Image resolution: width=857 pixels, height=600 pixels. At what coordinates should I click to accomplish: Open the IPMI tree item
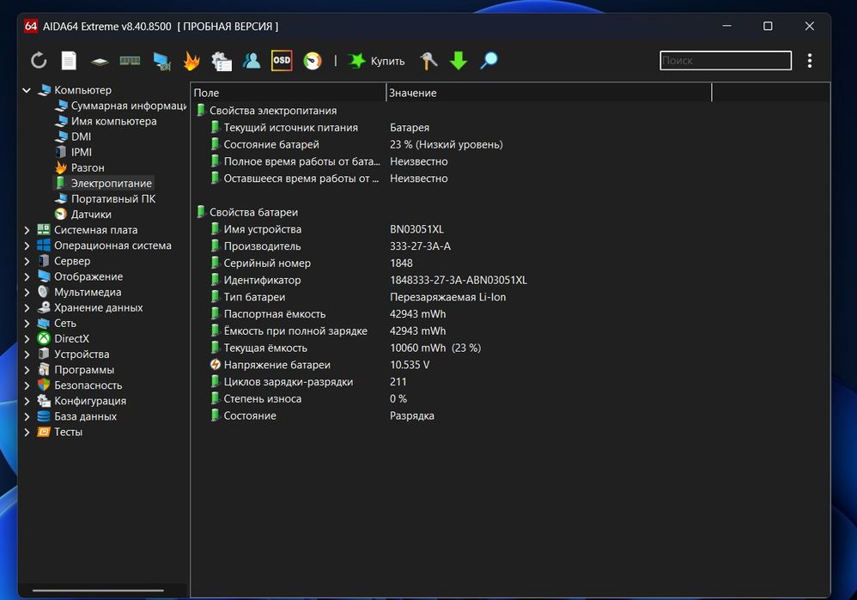tap(73, 152)
